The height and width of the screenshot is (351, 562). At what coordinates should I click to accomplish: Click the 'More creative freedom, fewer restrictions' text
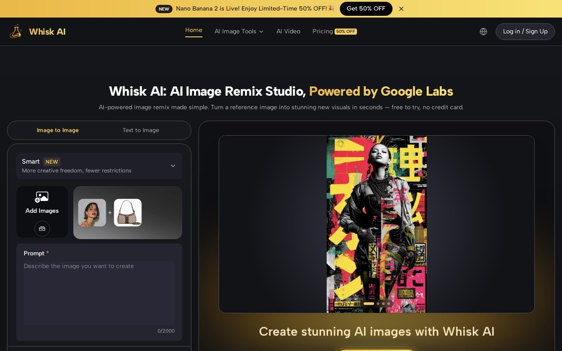(76, 171)
